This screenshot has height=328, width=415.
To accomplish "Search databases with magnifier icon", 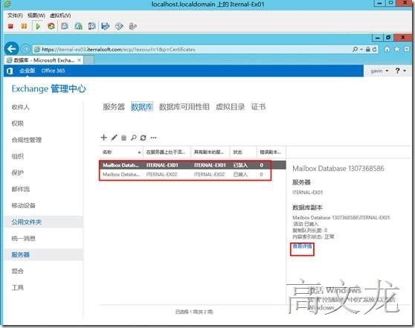I will click(134, 138).
